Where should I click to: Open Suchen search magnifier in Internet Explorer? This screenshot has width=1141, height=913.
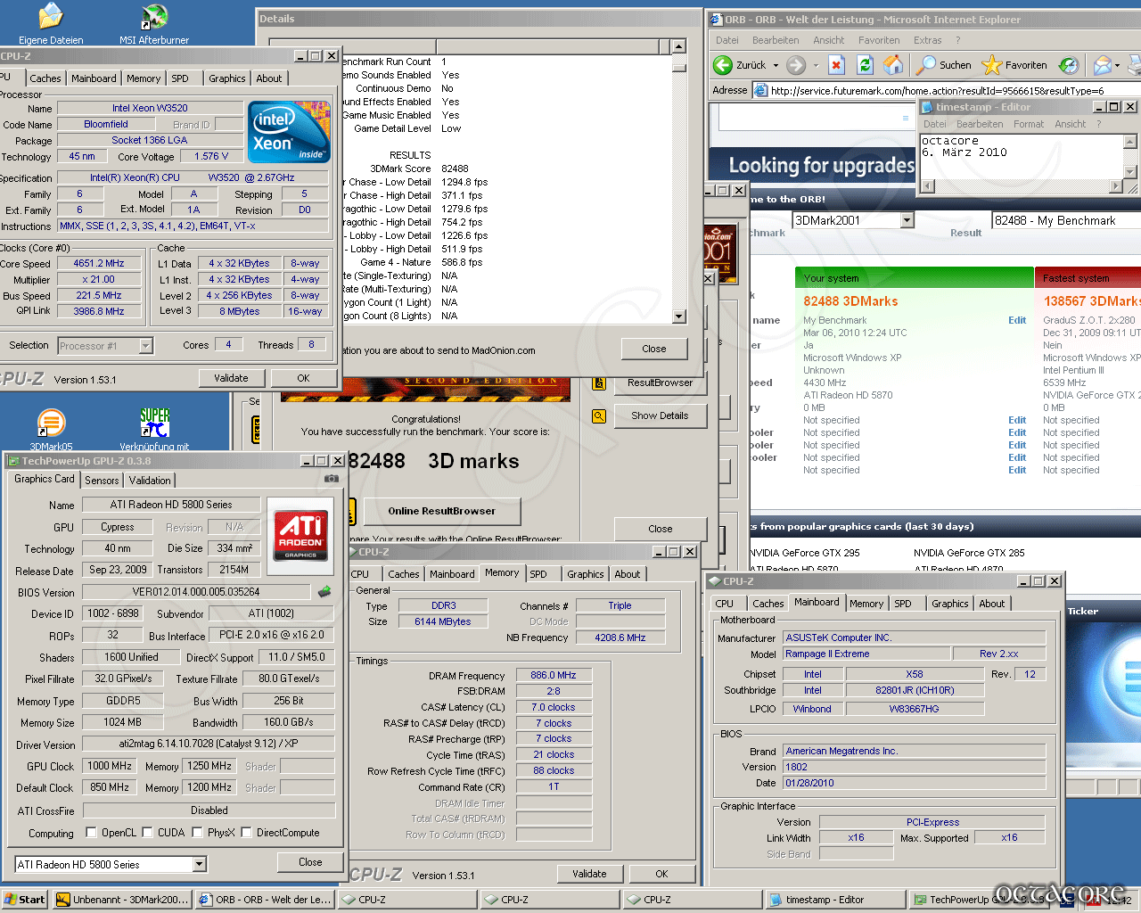pyautogui.click(x=944, y=65)
